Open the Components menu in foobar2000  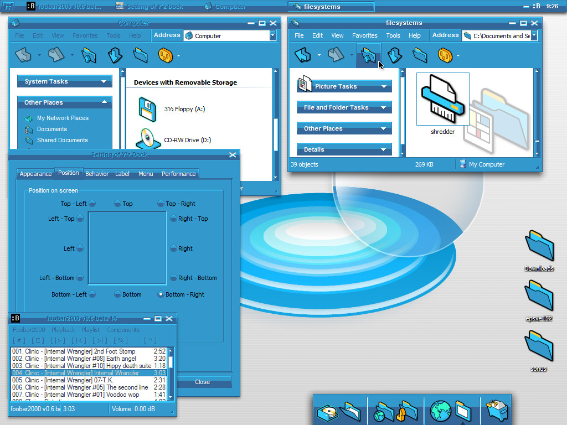click(123, 330)
